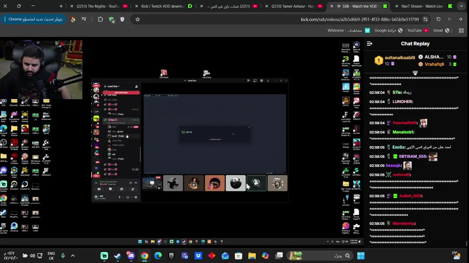Show hidden system tray icons
This screenshot has height=263, width=469.
tap(73, 256)
